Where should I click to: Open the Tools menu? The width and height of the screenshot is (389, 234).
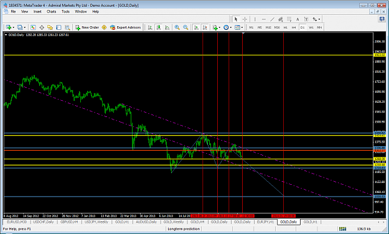[65, 11]
